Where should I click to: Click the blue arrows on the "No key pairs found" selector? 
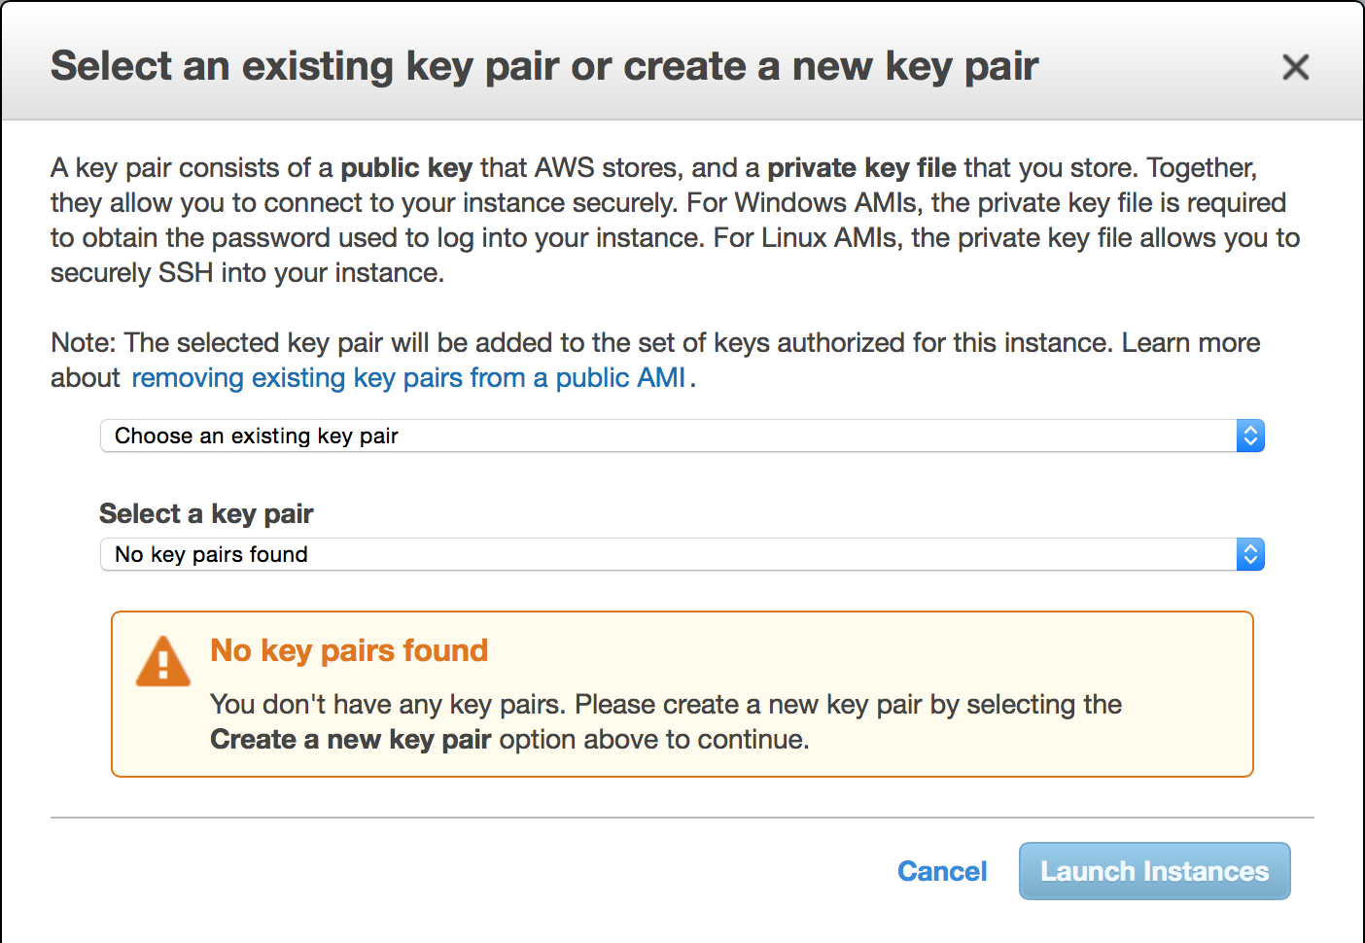1250,555
